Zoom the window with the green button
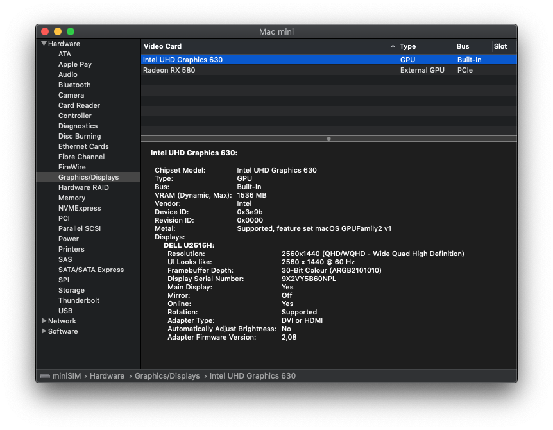The image size is (553, 430). (x=71, y=31)
